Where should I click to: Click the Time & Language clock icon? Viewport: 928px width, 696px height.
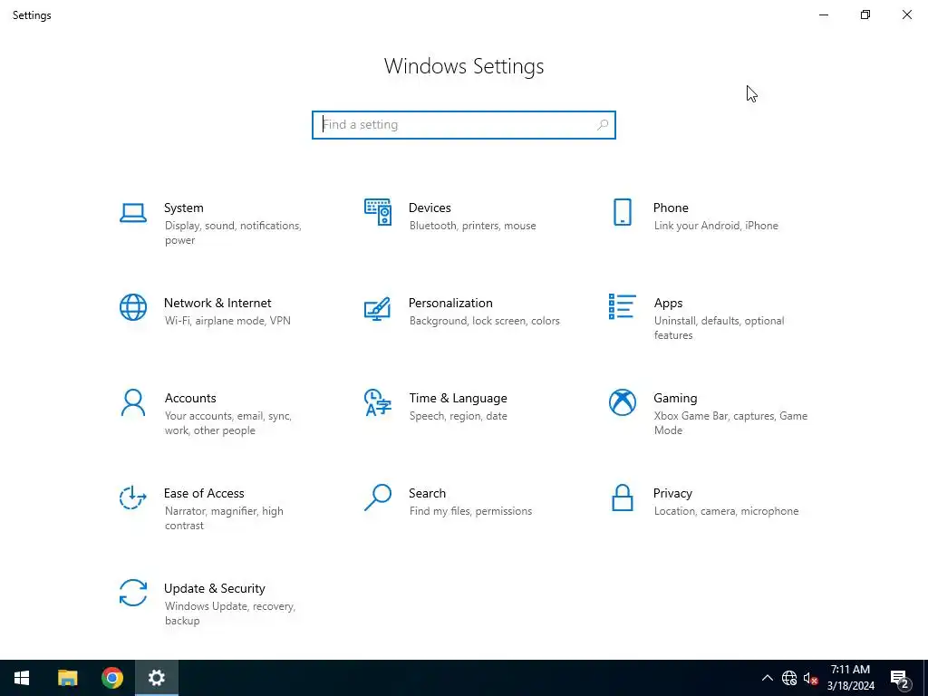(x=378, y=402)
